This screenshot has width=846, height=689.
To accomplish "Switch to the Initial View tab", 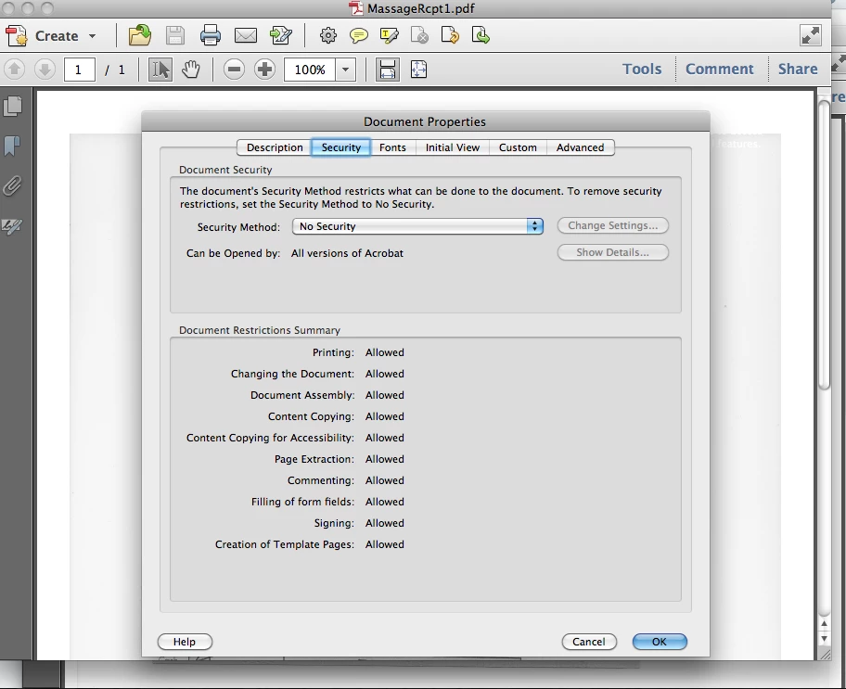I will [452, 147].
